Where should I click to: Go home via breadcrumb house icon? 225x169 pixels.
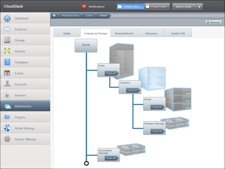click(x=54, y=15)
